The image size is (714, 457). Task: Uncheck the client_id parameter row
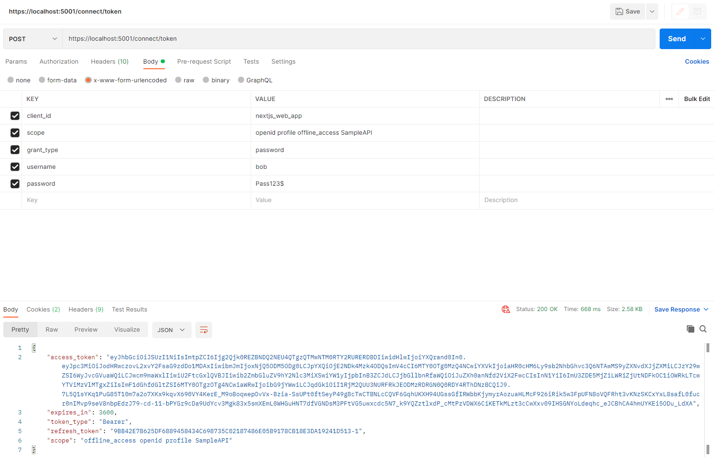15,116
